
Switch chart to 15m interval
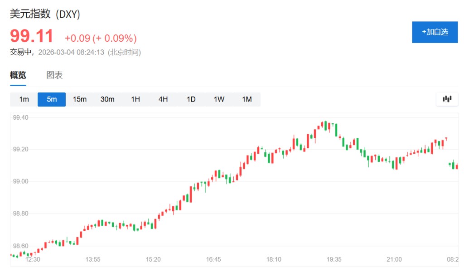click(x=80, y=99)
